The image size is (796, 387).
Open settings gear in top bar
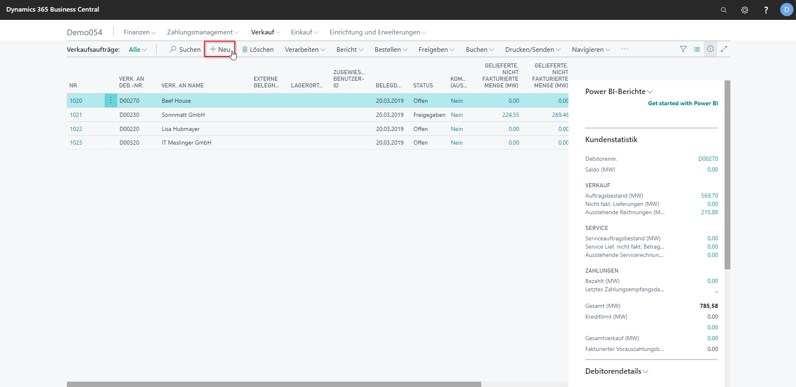point(745,10)
